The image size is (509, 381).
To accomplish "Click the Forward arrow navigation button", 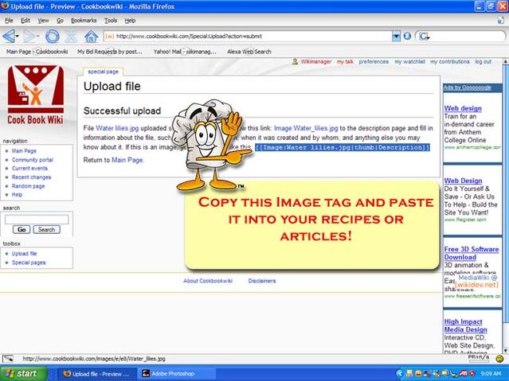I will coord(29,36).
